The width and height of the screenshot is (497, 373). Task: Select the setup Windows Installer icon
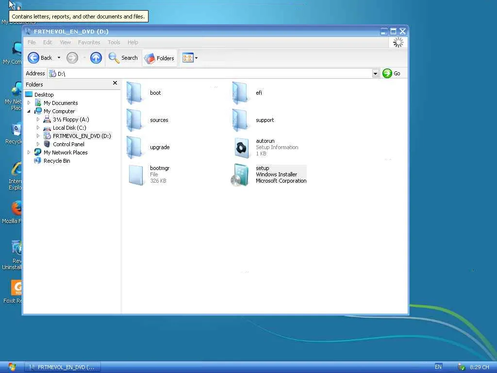[x=240, y=175]
